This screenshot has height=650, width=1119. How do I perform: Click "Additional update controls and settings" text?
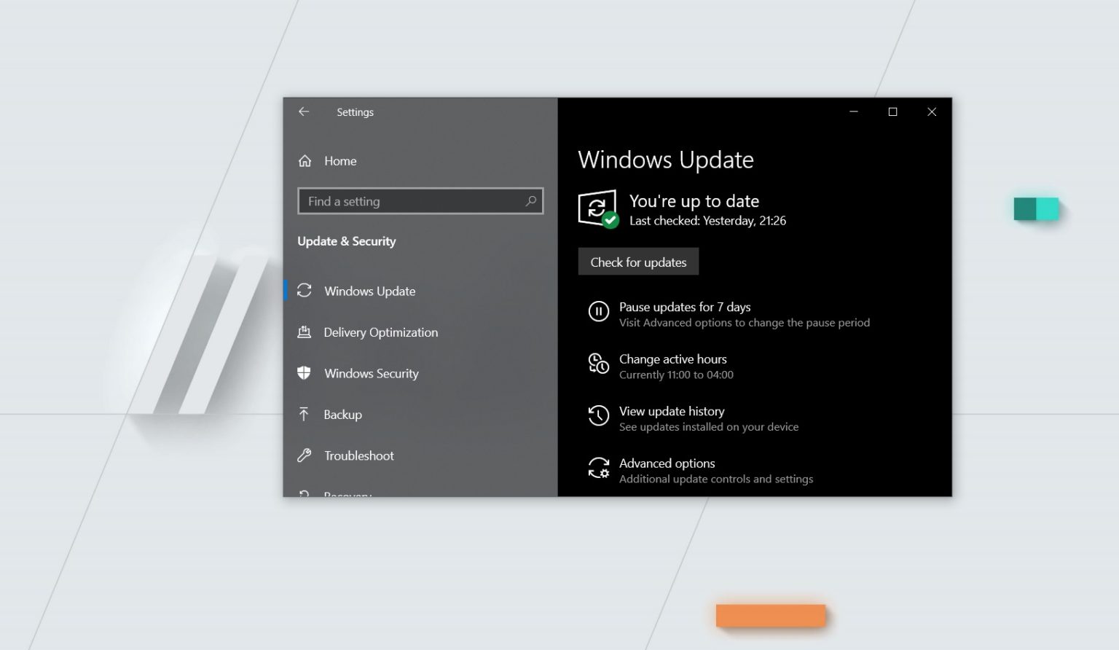pyautogui.click(x=716, y=479)
